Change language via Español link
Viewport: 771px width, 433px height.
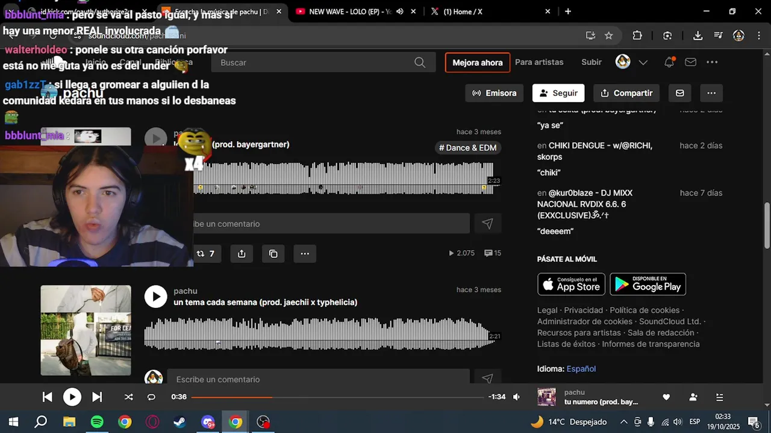pos(581,369)
